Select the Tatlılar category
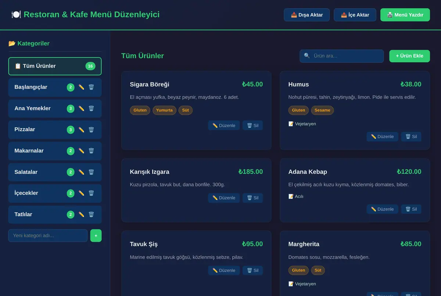The image size is (441, 296). coord(55,214)
